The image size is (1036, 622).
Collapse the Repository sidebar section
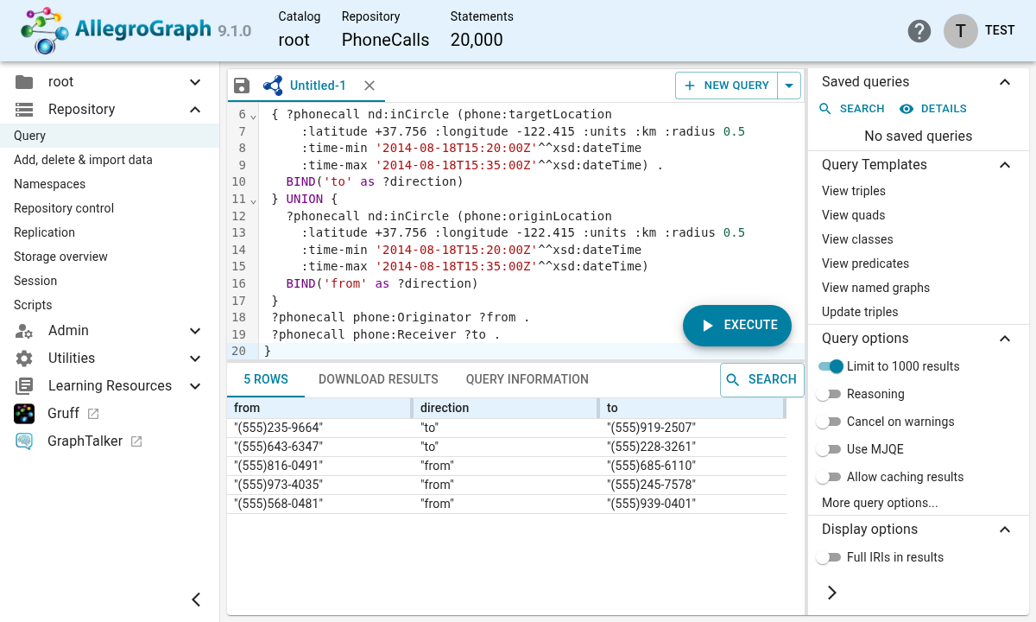pos(195,110)
